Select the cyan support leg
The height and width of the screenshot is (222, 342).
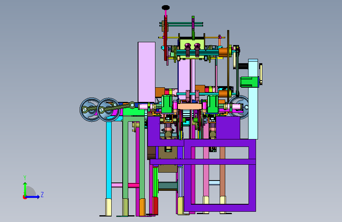(108, 160)
